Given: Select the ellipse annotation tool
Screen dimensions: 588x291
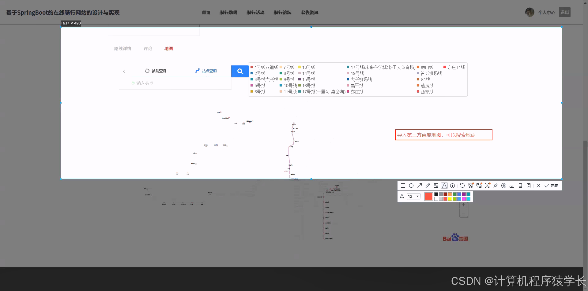Looking at the screenshot, I should click(411, 186).
